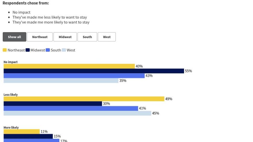Click the Northeast 11% More likely bar
253x142 pixels.
click(x=22, y=131)
